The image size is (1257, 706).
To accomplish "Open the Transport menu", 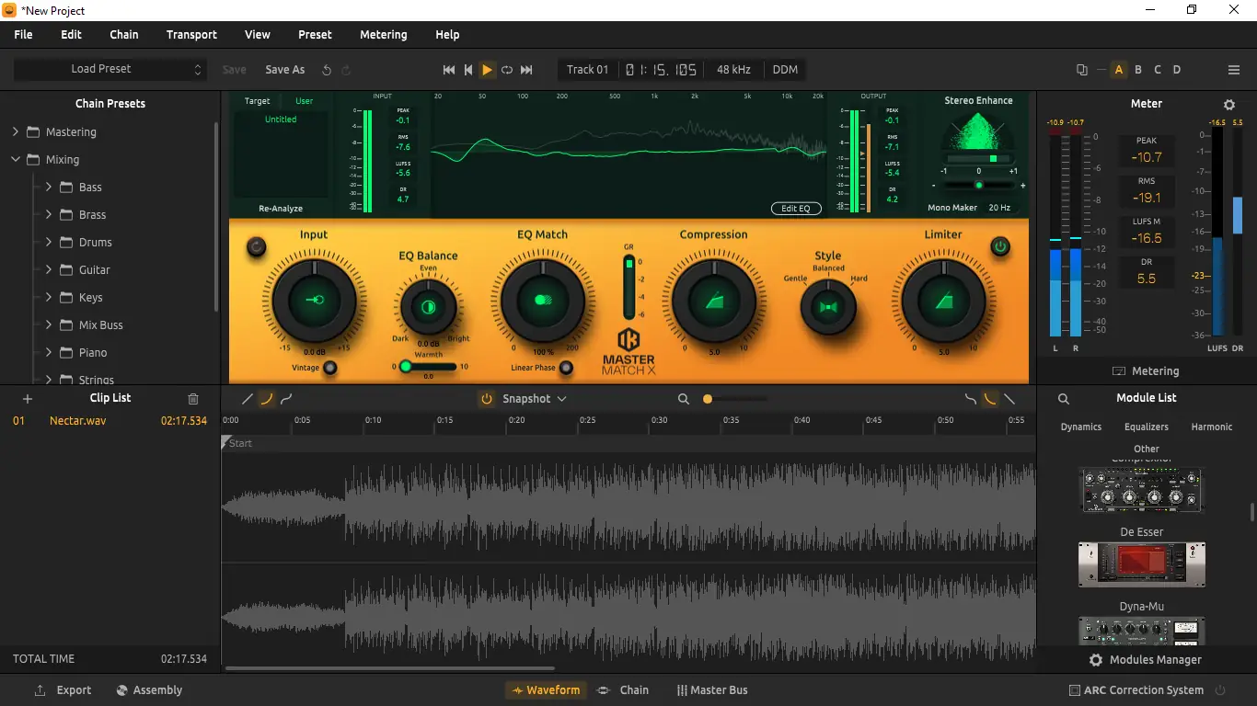I will [191, 35].
